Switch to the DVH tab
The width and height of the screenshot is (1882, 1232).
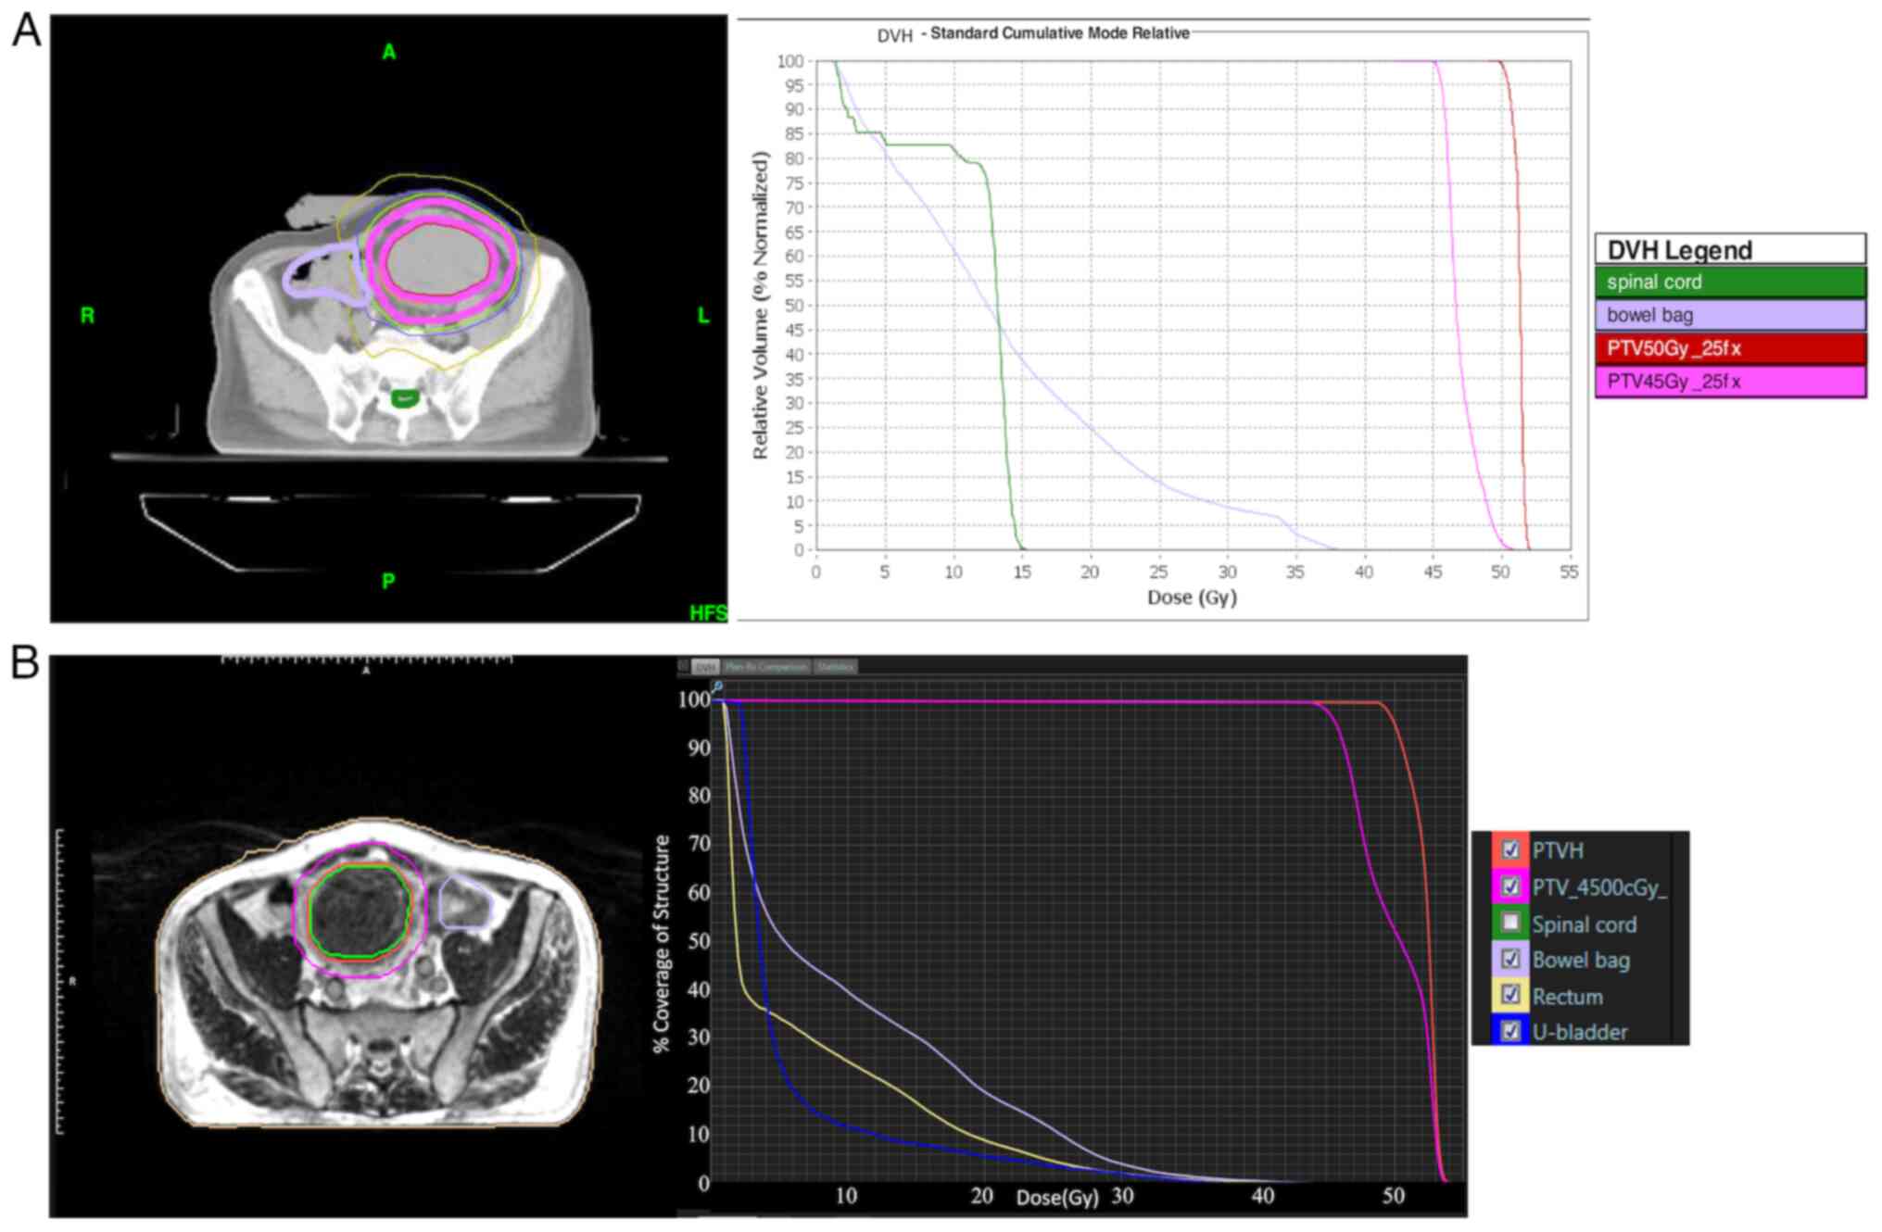pos(706,667)
